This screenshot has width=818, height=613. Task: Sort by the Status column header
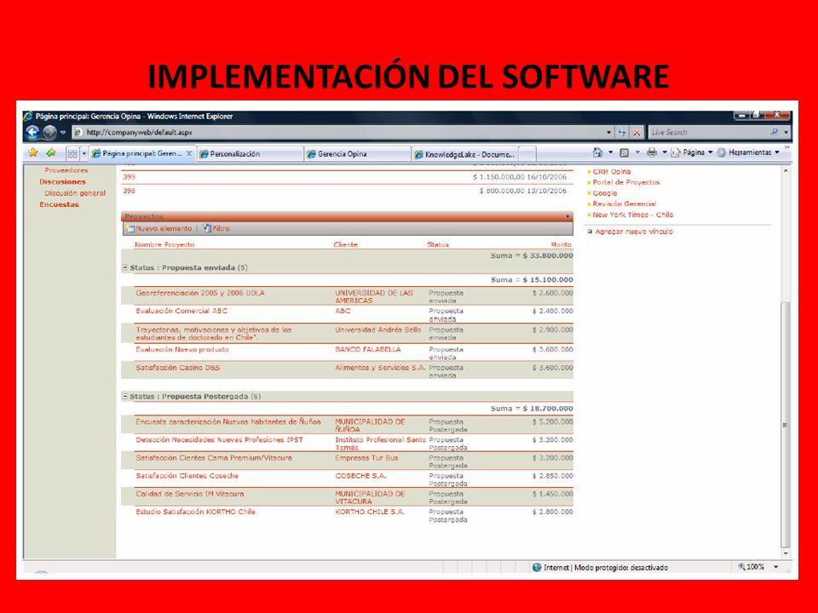pyautogui.click(x=438, y=244)
